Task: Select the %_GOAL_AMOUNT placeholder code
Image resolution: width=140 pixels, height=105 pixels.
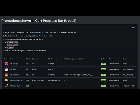Action: (x=13, y=45)
